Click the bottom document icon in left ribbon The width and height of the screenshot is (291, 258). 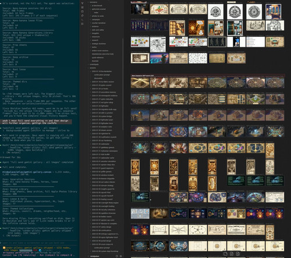tap(82, 24)
